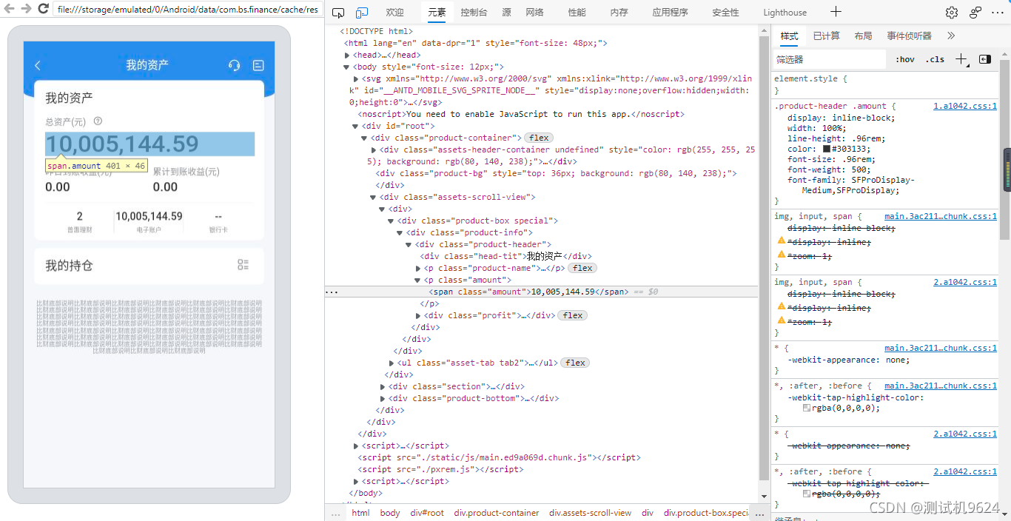
Task: Expand the product-name p node
Action: click(418, 269)
